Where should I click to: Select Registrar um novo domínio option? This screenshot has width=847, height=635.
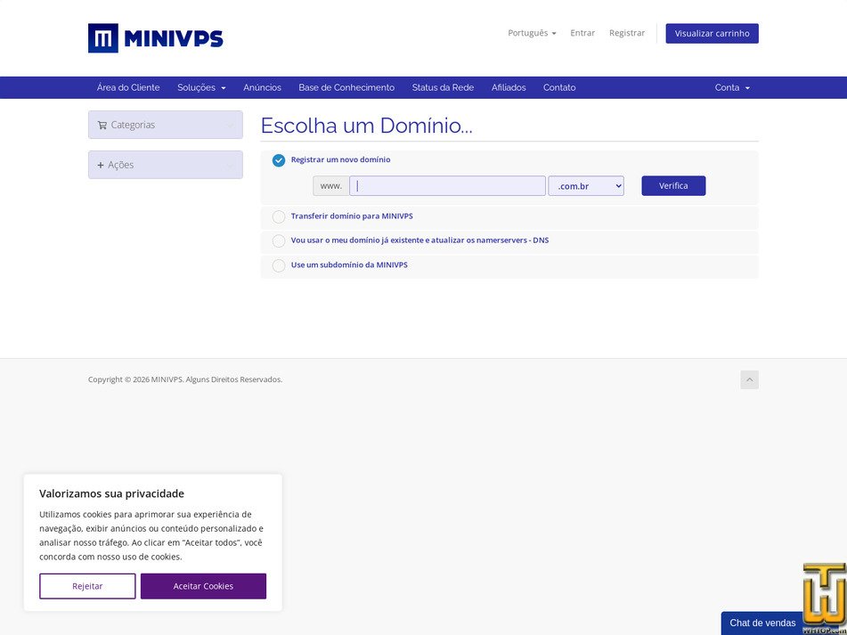pyautogui.click(x=279, y=160)
